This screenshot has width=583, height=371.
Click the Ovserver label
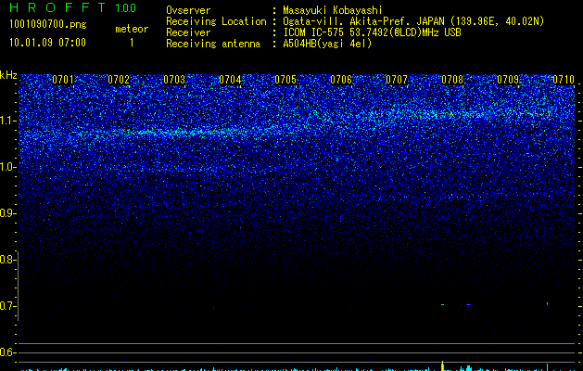point(188,10)
